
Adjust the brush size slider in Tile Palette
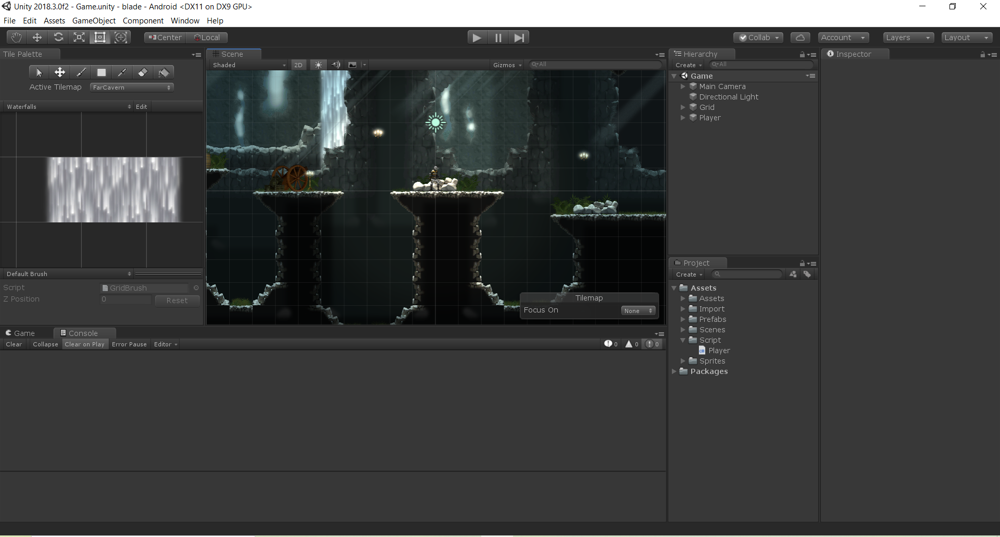[x=168, y=273]
